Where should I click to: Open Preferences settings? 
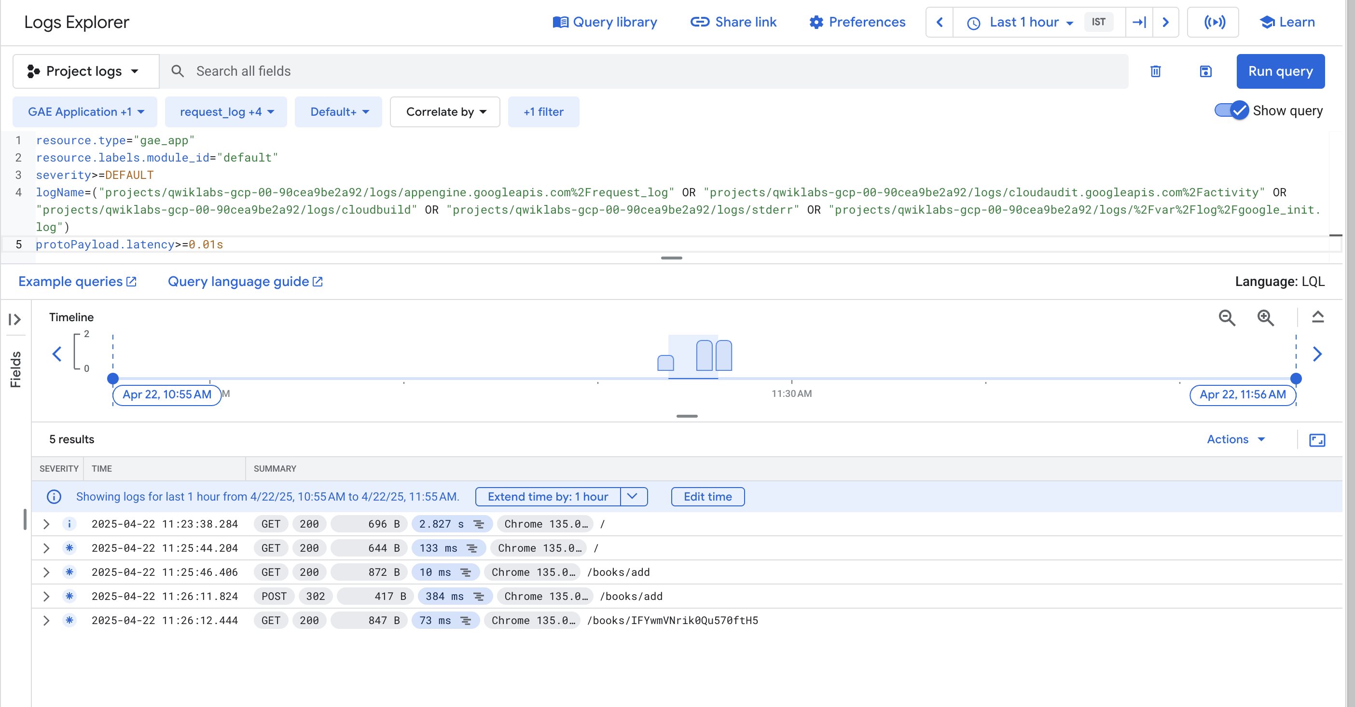(x=857, y=22)
